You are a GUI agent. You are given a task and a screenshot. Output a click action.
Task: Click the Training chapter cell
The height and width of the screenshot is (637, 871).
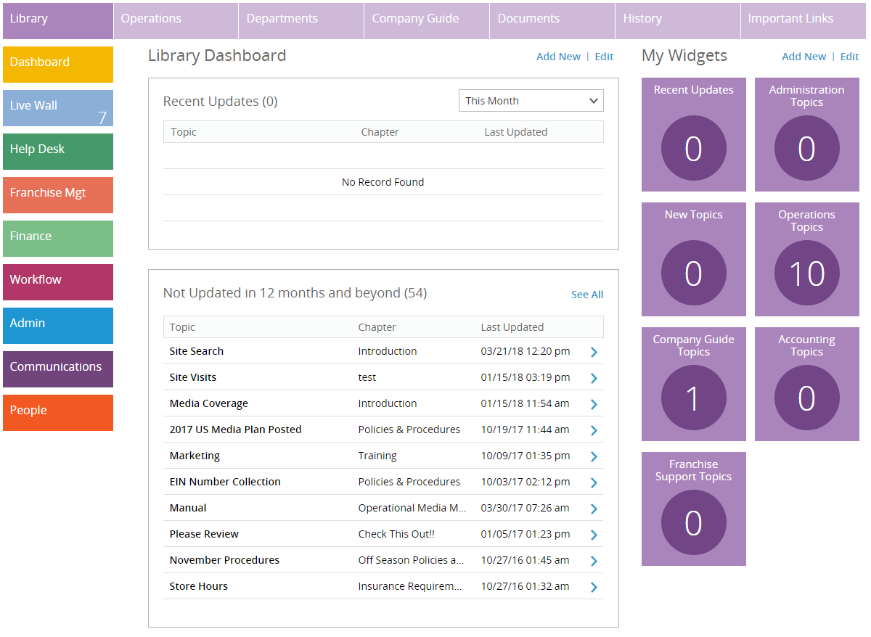[x=377, y=456]
